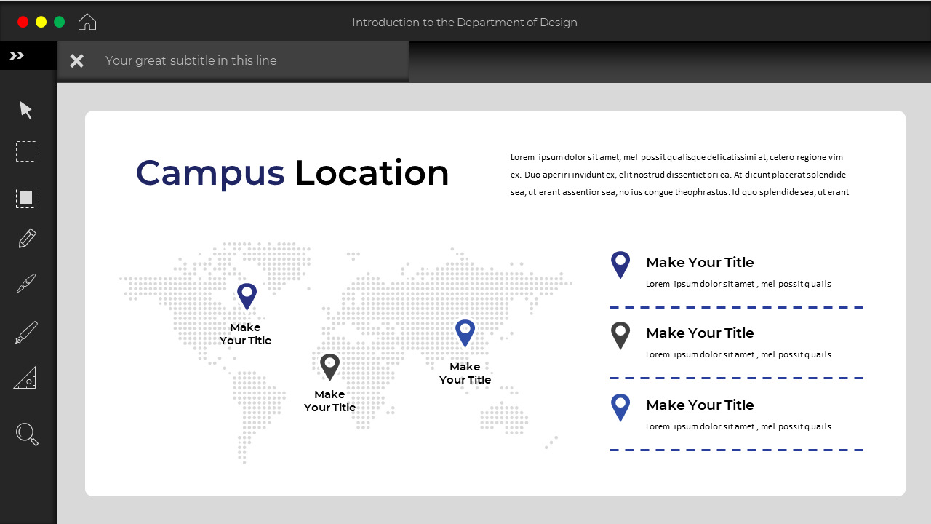The height and width of the screenshot is (524, 931).
Task: Click the blue map pin on North America
Action: [246, 295]
